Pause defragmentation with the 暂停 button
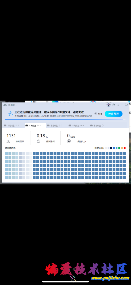 (98, 114)
